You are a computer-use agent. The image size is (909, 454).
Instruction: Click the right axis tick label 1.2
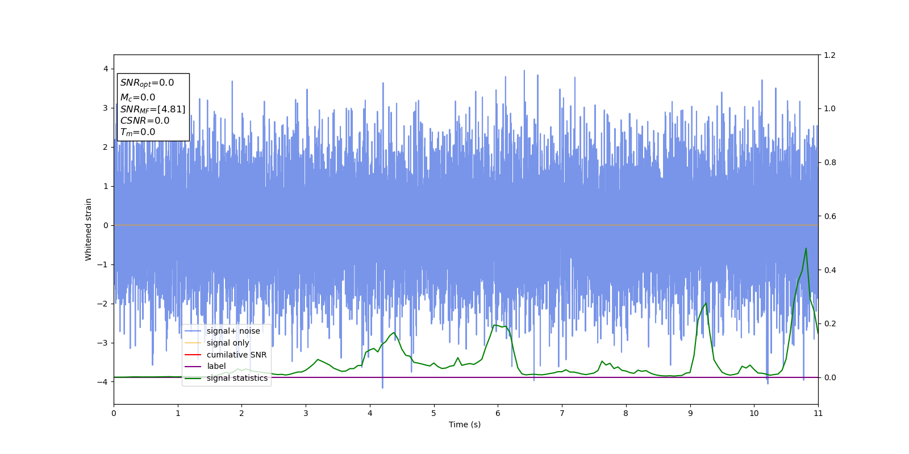(x=830, y=55)
